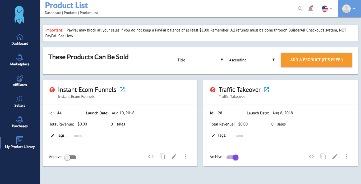
Task: Click launch date Aug 10, 2018
Action: point(123,113)
